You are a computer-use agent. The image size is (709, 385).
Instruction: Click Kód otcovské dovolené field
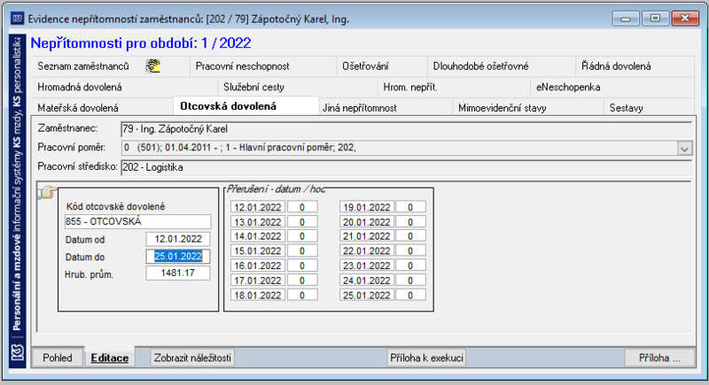pos(137,221)
